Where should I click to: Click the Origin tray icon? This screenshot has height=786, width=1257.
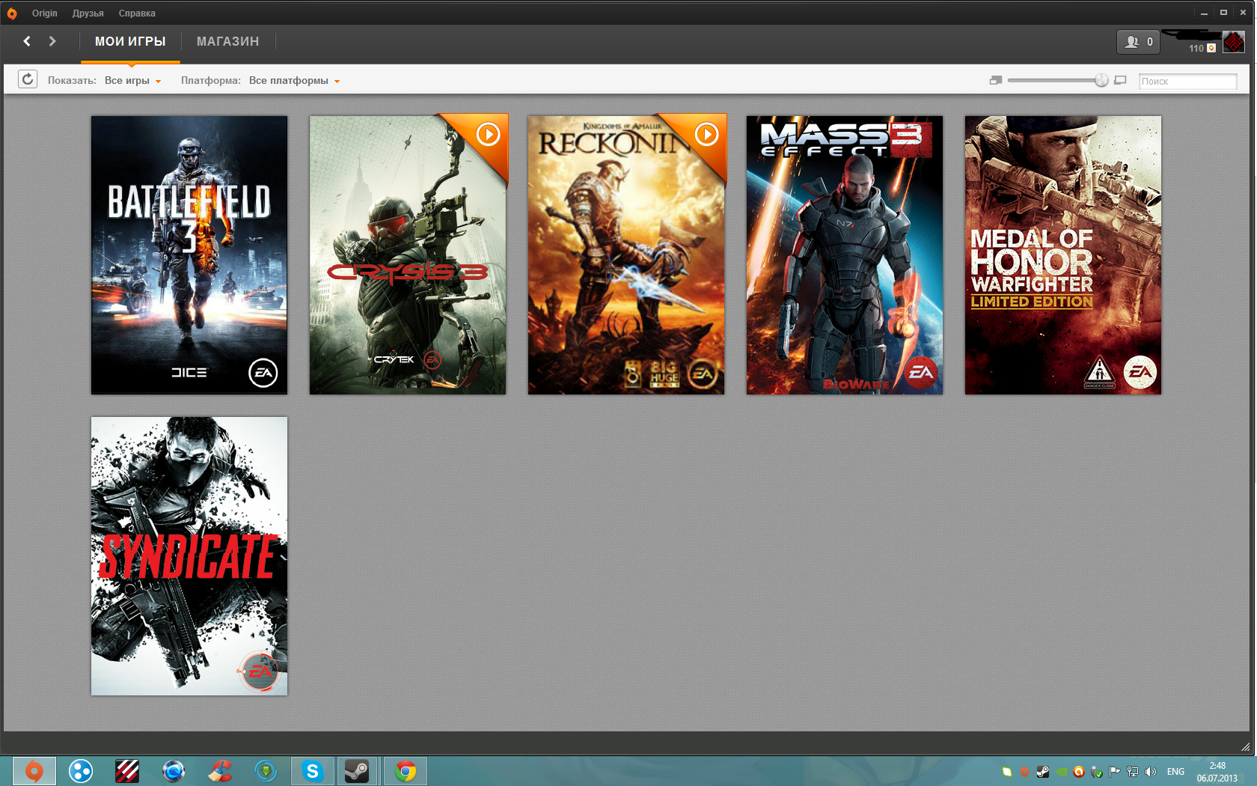[1024, 772]
